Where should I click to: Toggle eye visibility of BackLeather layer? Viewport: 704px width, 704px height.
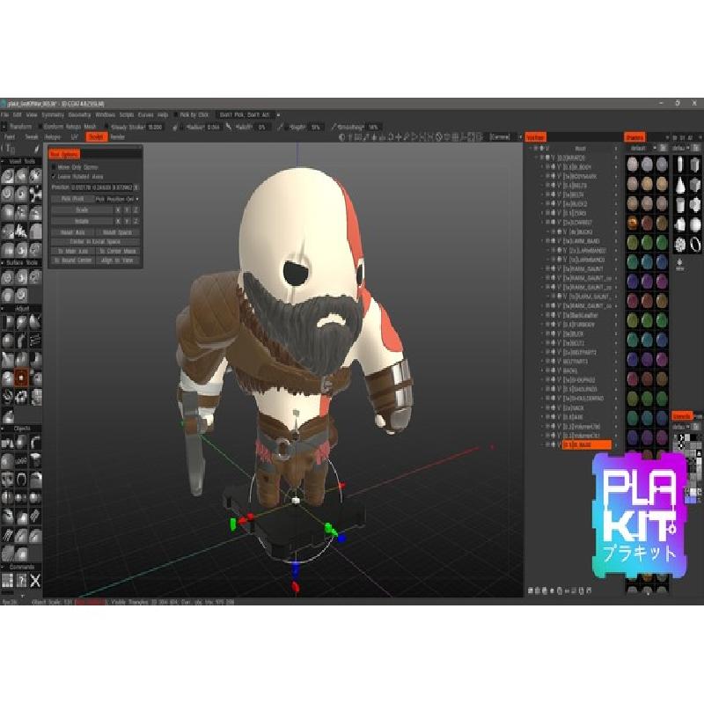coord(547,315)
